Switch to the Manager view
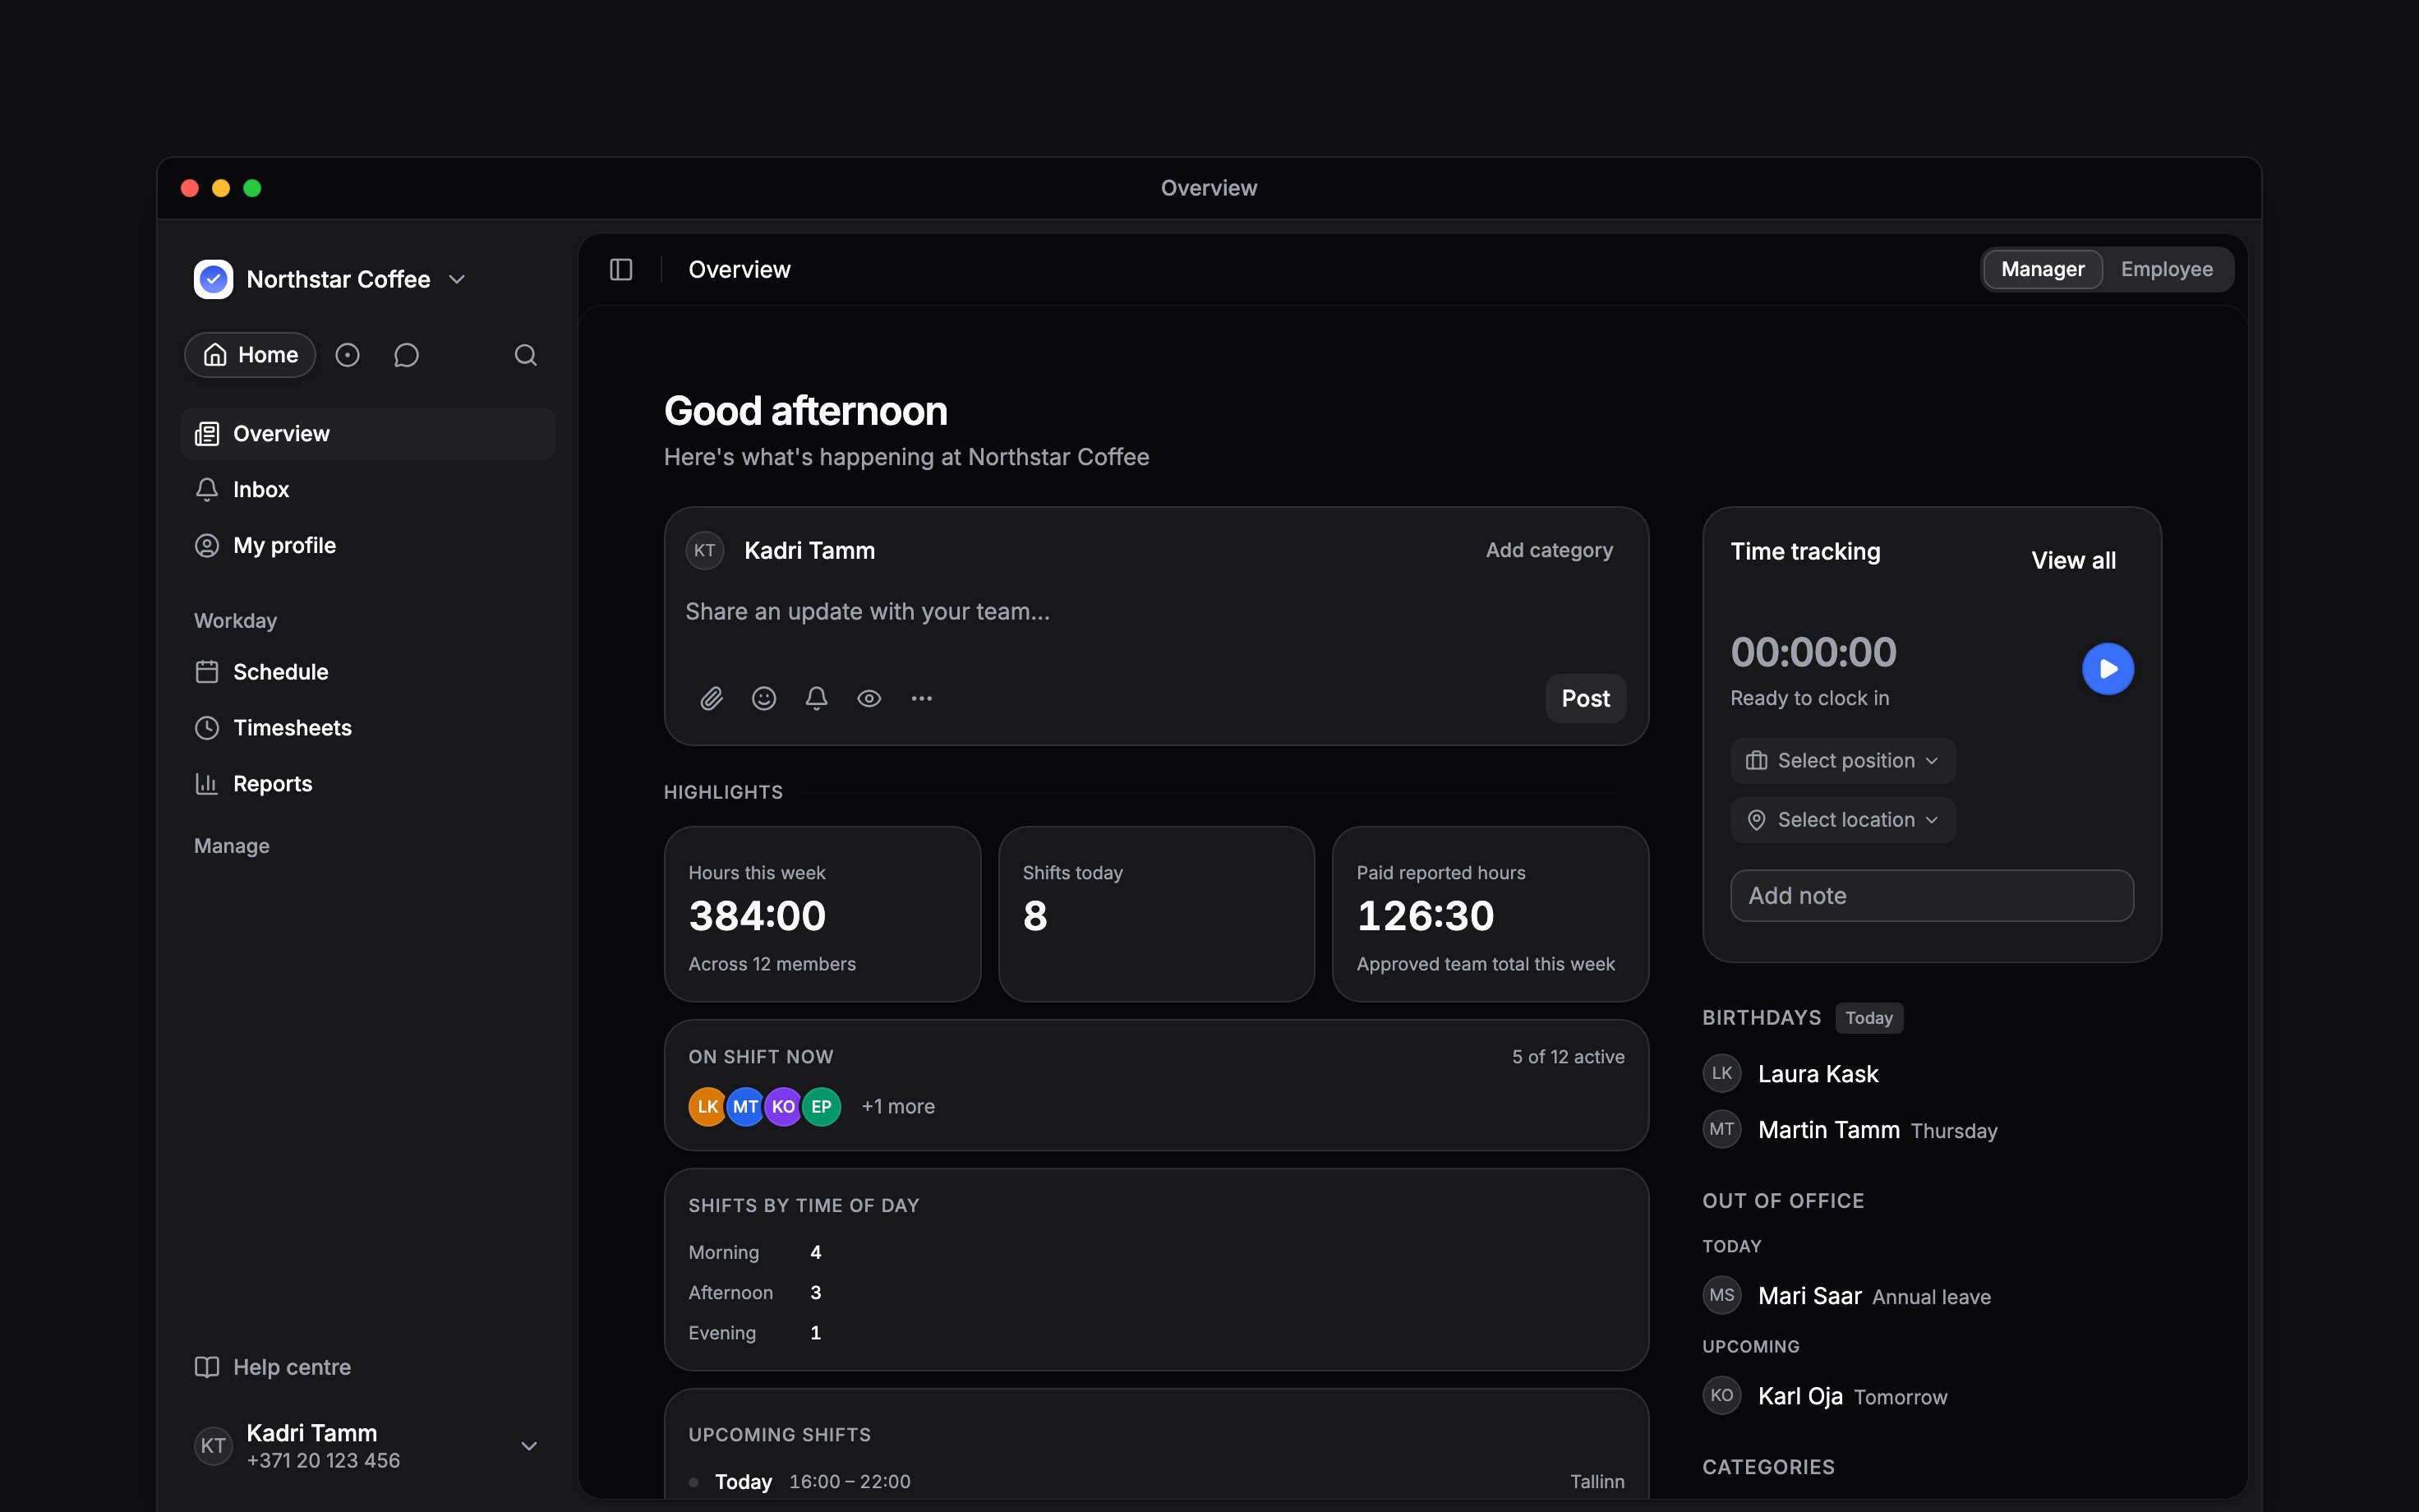Screen dimensions: 2419x1512 coord(2042,269)
